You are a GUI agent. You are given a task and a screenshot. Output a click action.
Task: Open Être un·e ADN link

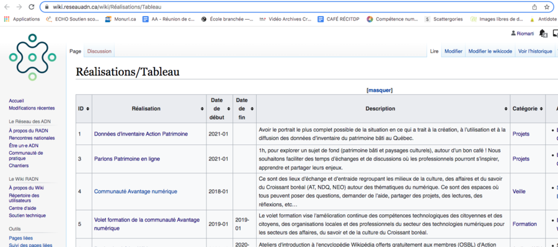[x=24, y=145]
